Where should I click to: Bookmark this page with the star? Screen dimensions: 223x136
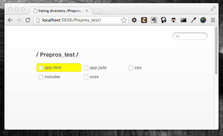124,20
